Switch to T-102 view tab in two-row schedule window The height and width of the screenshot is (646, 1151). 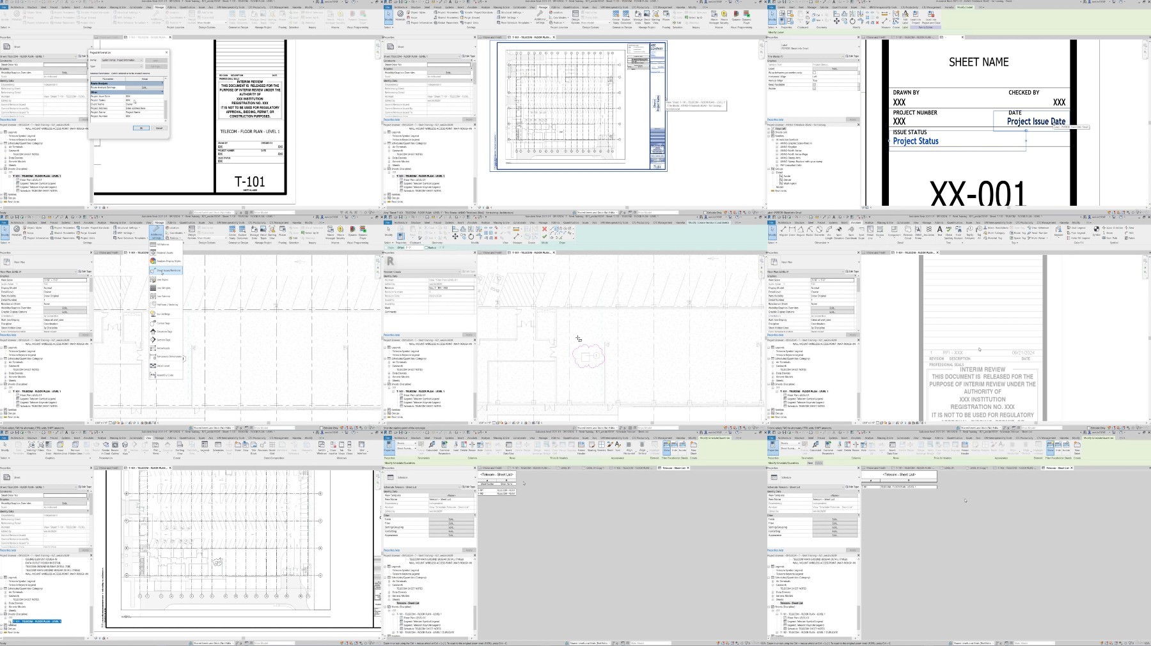[x=630, y=468]
